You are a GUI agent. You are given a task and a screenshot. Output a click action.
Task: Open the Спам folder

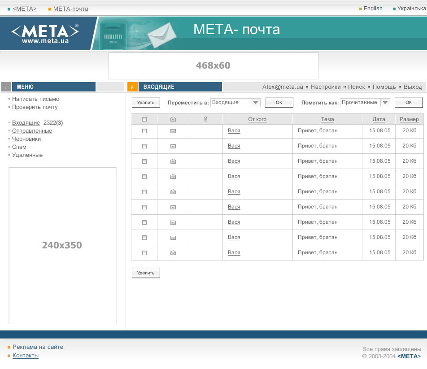point(19,147)
